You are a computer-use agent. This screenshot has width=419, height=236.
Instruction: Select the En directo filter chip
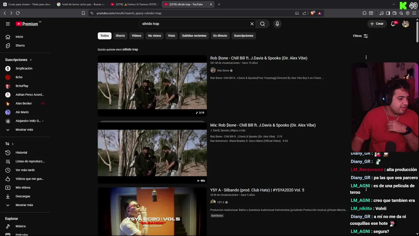[220, 35]
